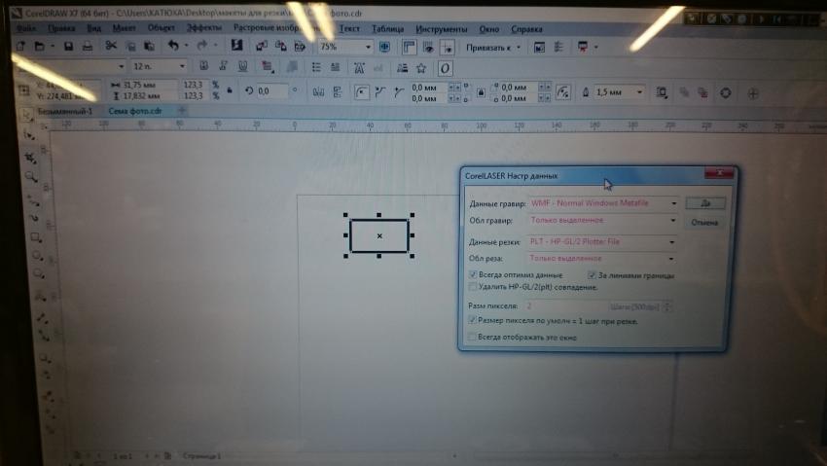Image resolution: width=827 pixels, height=466 pixels.
Task: Open the 'Таблица' menu
Action: tap(387, 28)
